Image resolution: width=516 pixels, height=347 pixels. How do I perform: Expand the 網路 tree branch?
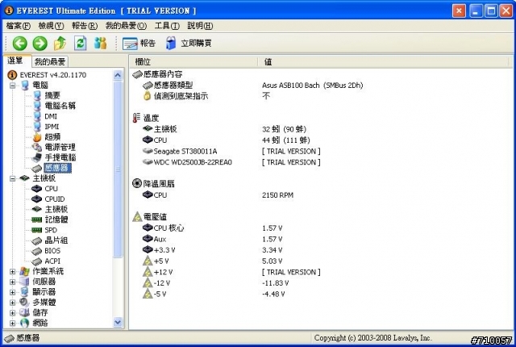(13, 324)
